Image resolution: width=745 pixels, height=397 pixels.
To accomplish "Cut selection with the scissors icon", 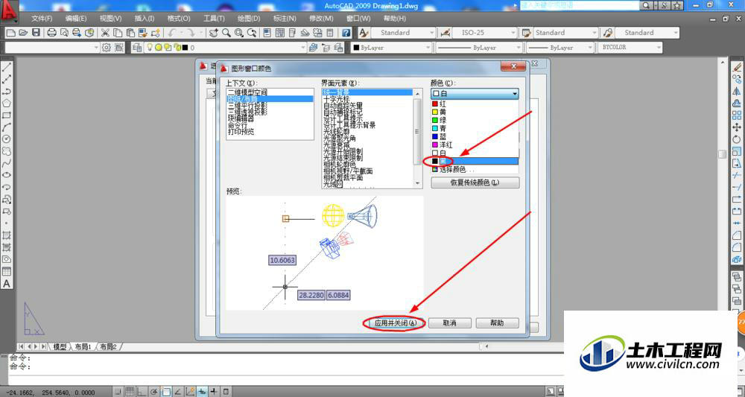I will pos(105,33).
